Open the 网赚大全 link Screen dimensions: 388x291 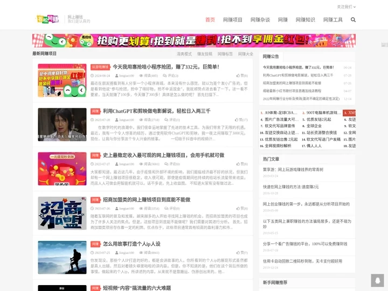(246, 54)
